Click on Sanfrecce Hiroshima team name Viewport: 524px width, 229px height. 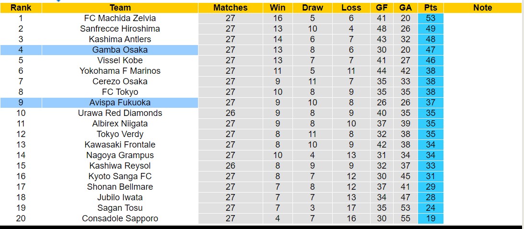click(120, 29)
